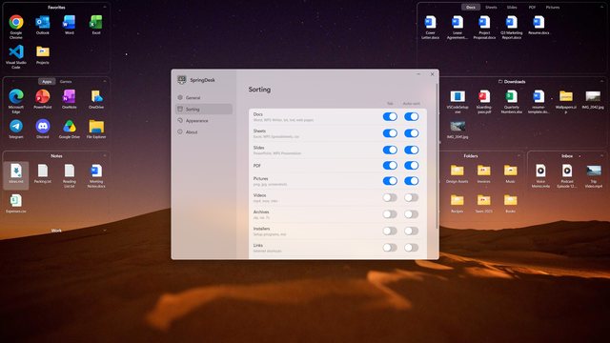Select IMG_2042.jpg thumbnail in Downloads
The width and height of the screenshot is (610, 343).
point(593,99)
